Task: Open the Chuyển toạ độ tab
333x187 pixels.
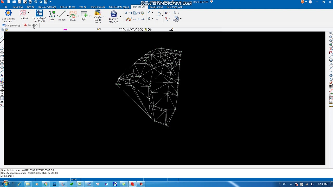Action: point(98,7)
